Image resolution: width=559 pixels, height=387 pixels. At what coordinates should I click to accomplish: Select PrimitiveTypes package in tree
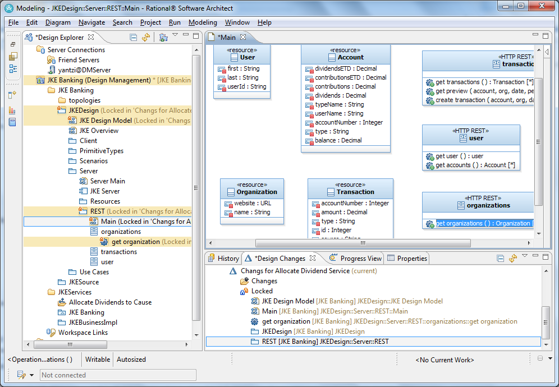coord(101,151)
